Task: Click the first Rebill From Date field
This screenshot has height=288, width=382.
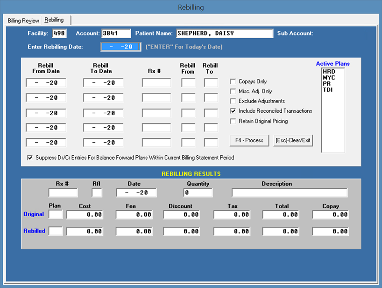Action: (x=46, y=83)
